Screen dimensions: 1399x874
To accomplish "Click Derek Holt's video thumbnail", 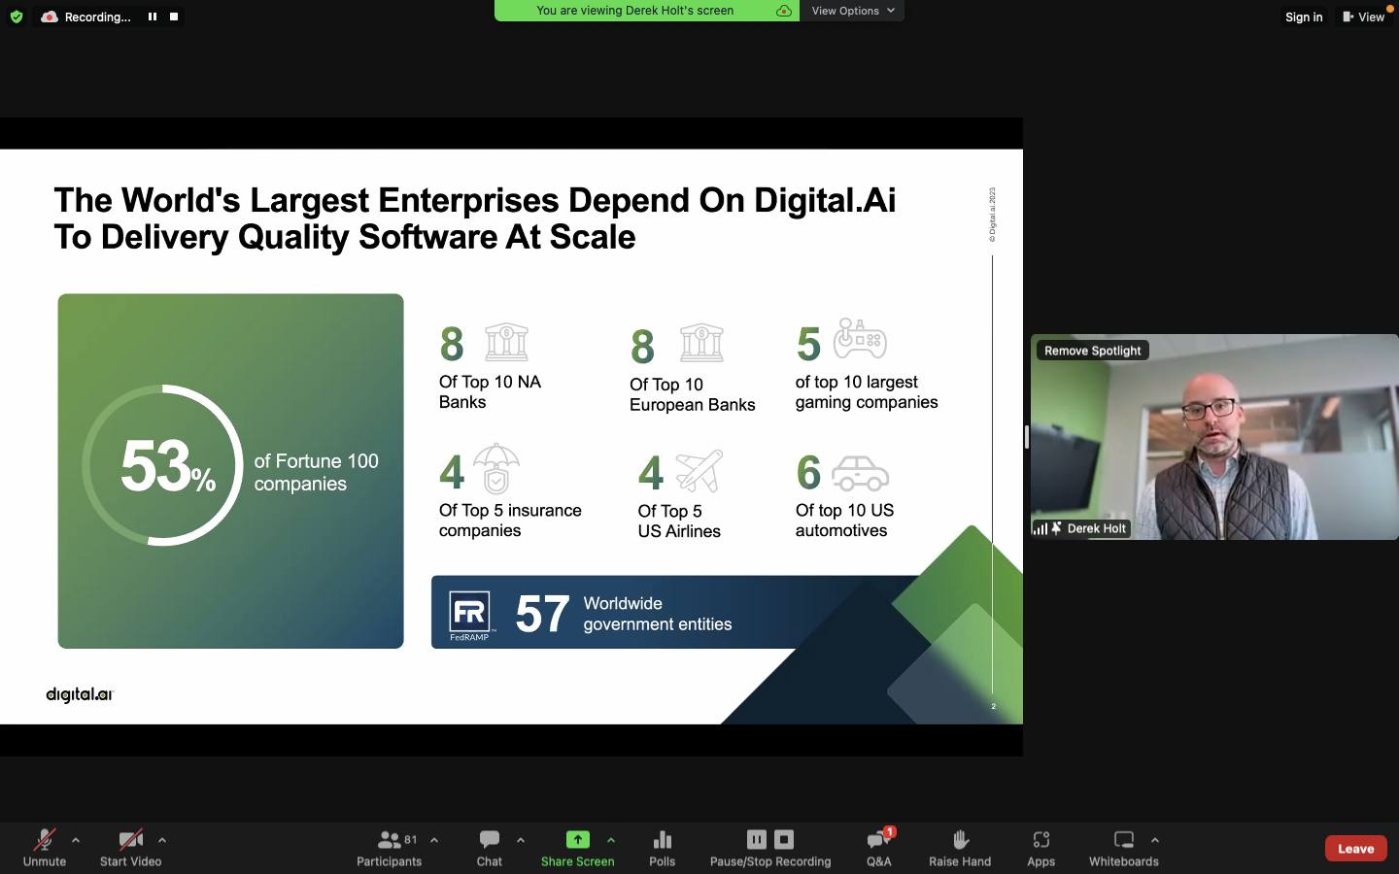I will point(1214,437).
